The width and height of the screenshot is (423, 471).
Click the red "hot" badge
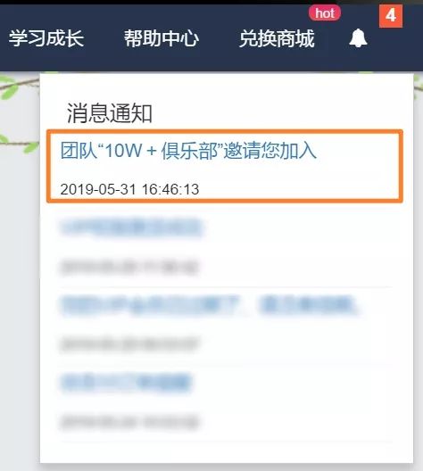click(325, 13)
